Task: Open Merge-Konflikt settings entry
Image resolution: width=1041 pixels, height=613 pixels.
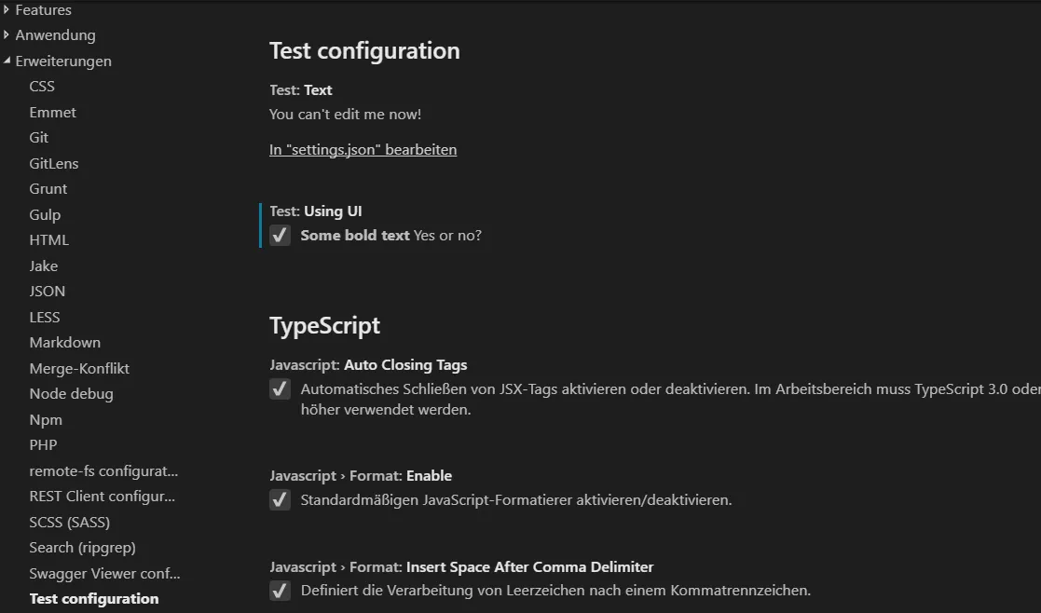Action: pyautogui.click(x=79, y=369)
